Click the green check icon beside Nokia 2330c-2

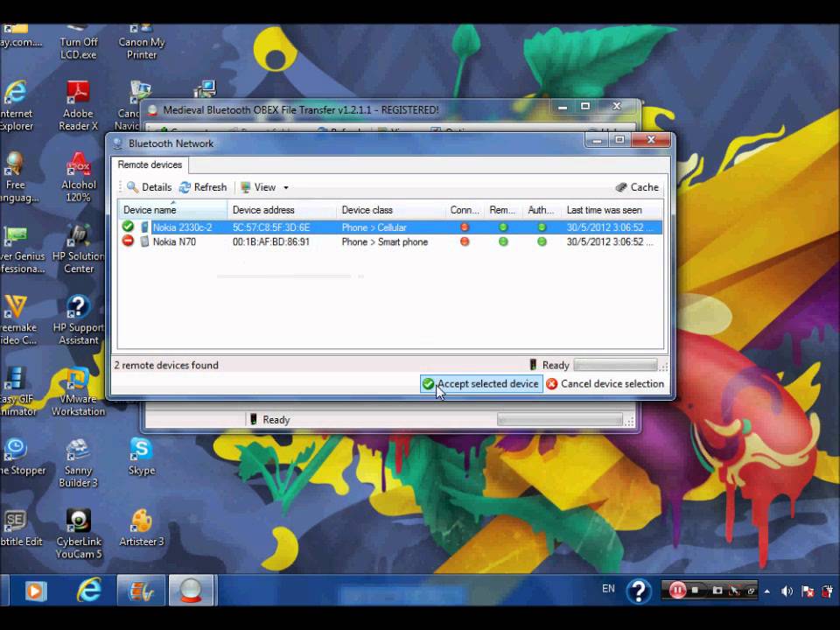click(x=128, y=227)
